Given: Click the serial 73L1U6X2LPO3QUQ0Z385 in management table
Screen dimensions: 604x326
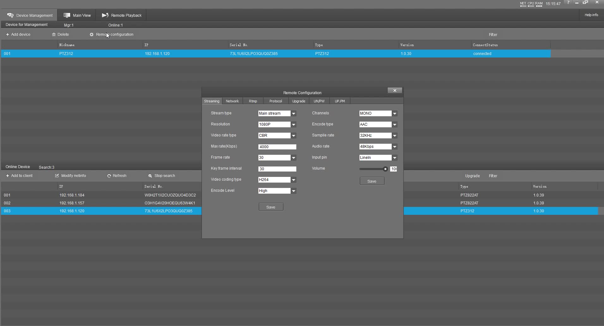Looking at the screenshot, I should 254,54.
